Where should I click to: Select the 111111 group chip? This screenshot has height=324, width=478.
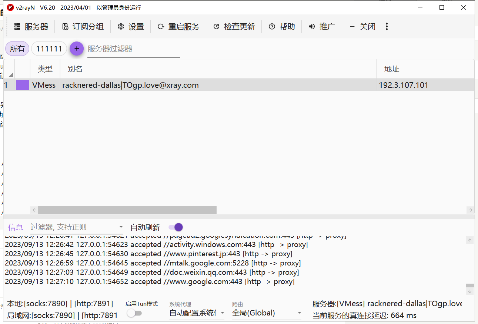tap(49, 49)
